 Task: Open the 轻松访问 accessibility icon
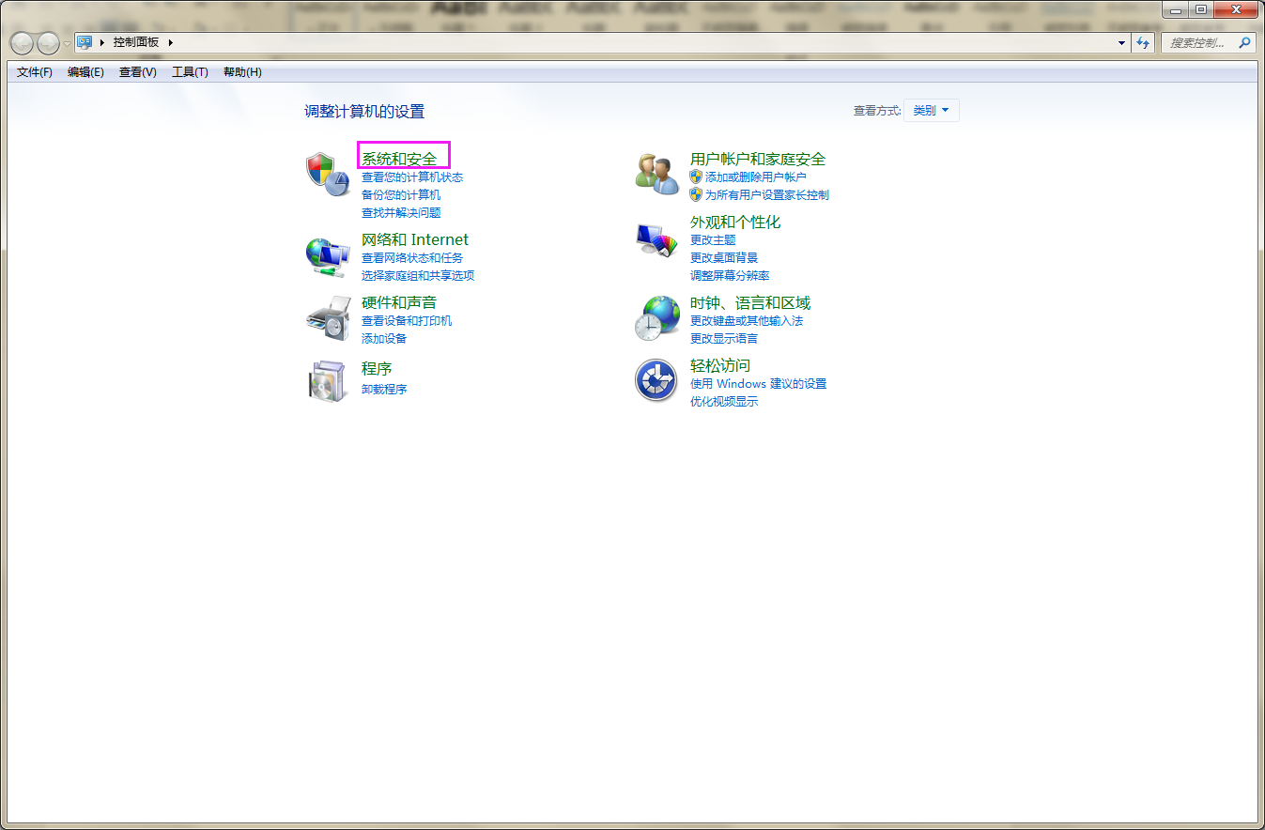click(656, 380)
